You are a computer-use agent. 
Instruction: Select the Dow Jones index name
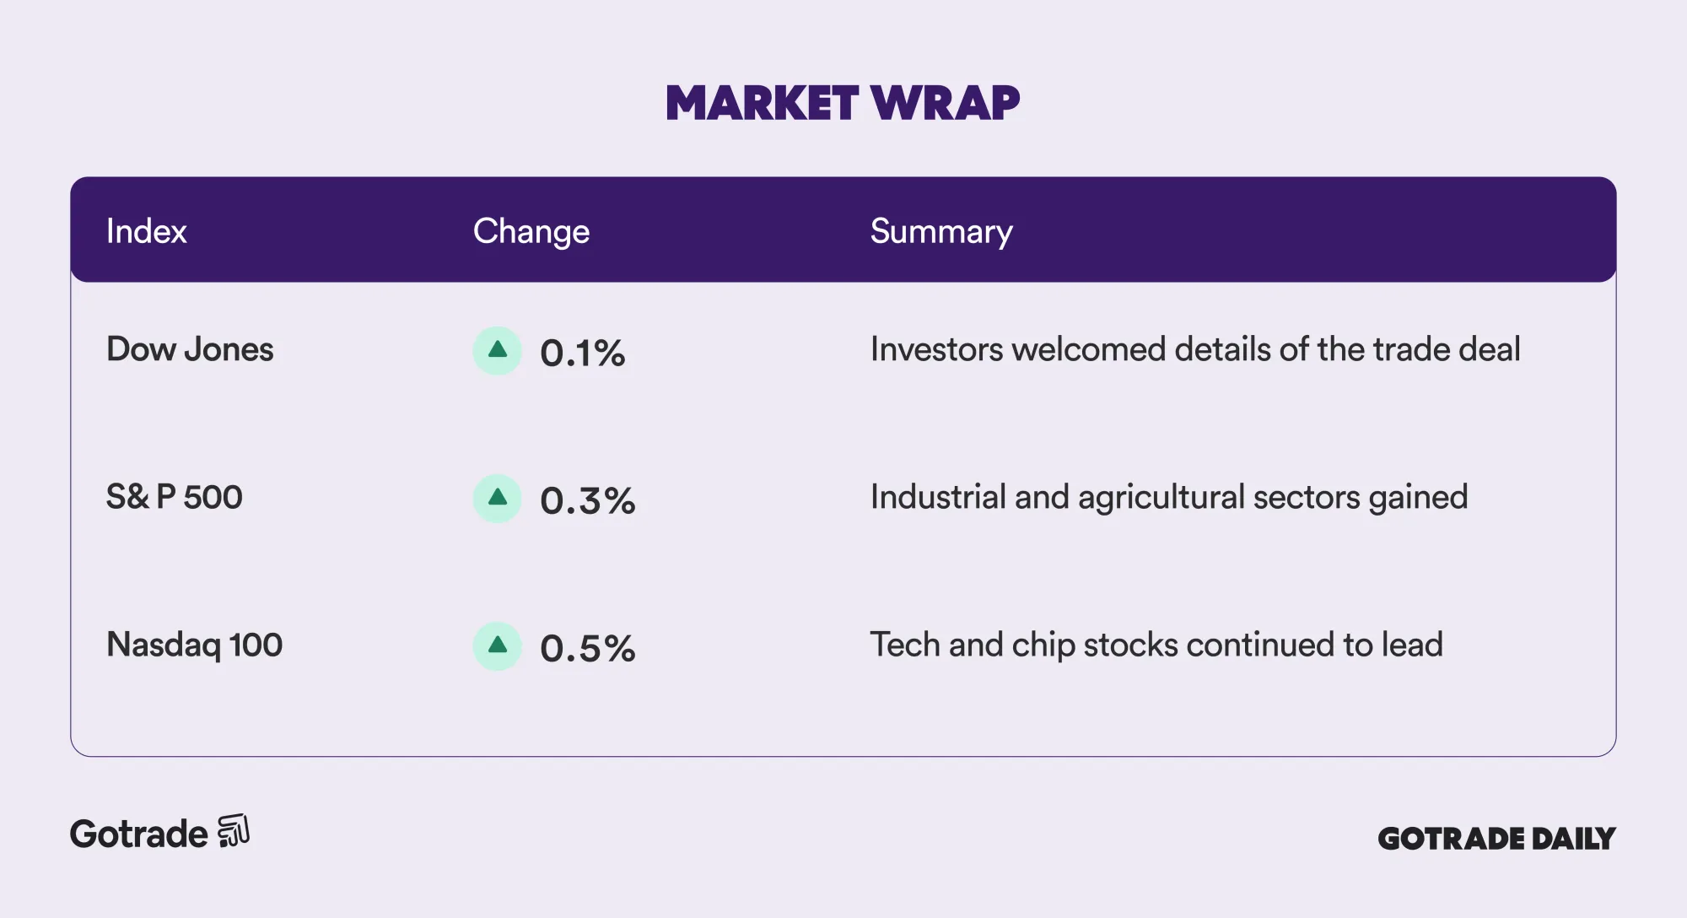point(190,349)
